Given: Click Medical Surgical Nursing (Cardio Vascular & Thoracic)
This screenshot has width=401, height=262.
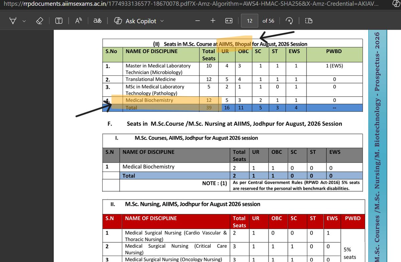Looking at the screenshot, I should point(176,236).
